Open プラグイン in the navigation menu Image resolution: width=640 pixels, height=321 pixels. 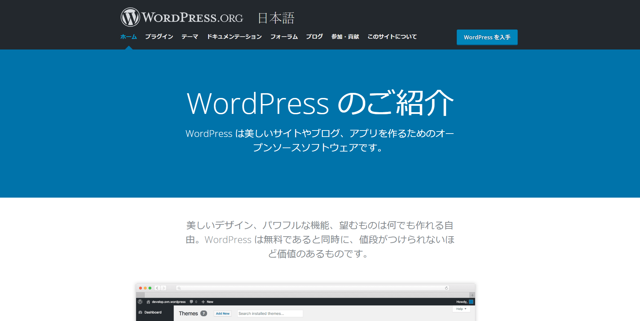[x=159, y=37]
